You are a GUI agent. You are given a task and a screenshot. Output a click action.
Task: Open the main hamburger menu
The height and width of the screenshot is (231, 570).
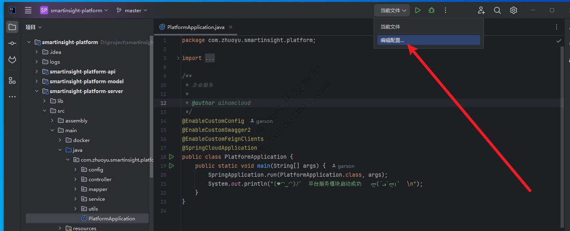[28, 10]
